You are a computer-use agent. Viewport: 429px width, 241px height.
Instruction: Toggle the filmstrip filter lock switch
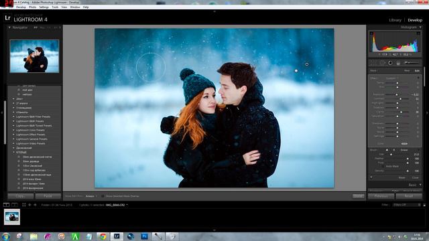coord(424,205)
